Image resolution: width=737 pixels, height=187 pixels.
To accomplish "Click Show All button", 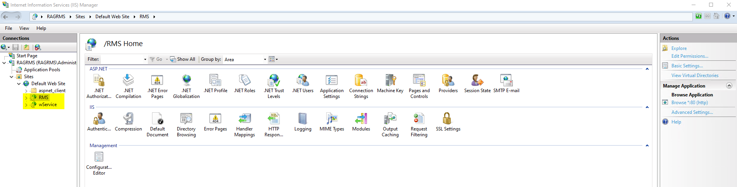I will tap(183, 59).
